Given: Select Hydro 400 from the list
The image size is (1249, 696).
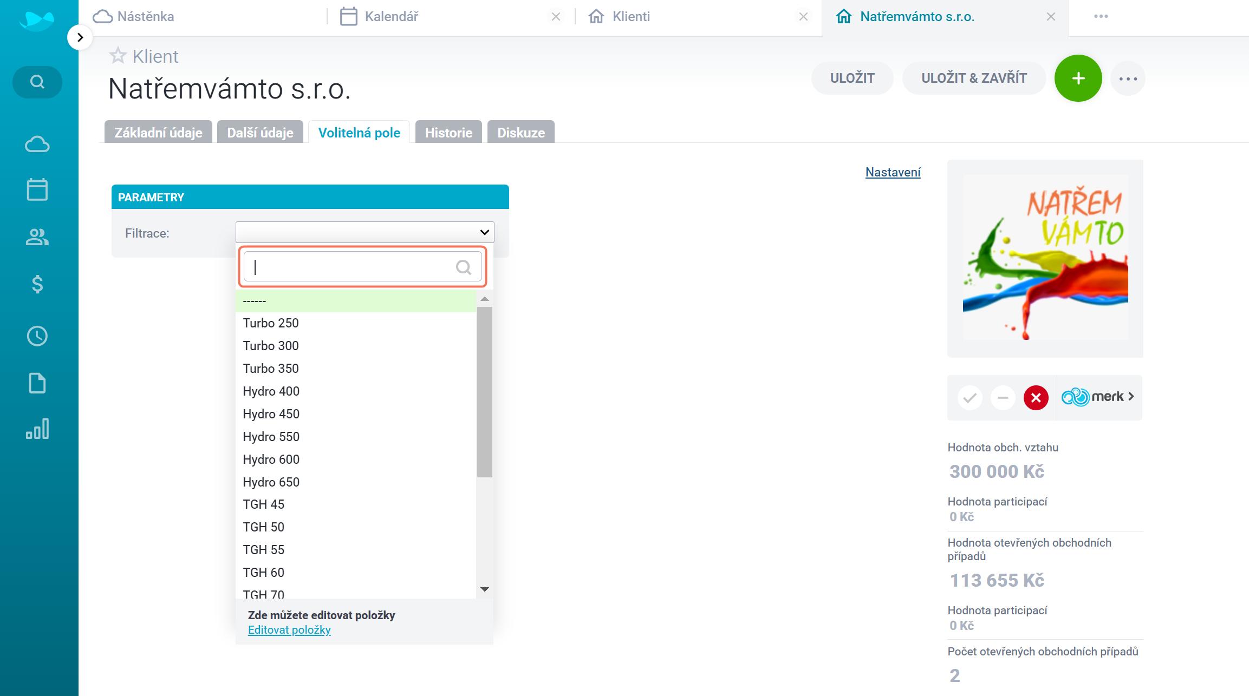Looking at the screenshot, I should tap(356, 391).
